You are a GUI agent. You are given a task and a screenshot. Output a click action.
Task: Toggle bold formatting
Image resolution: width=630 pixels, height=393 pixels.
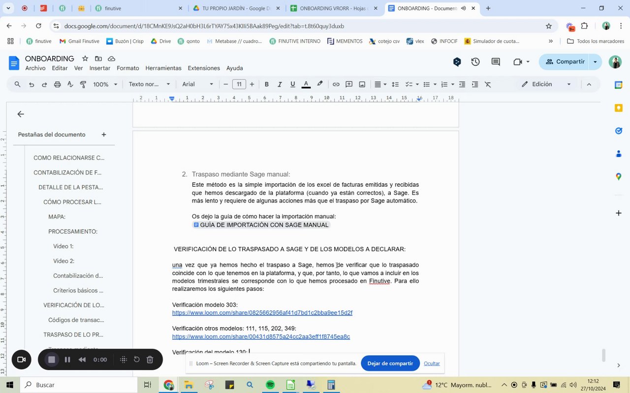267,84
